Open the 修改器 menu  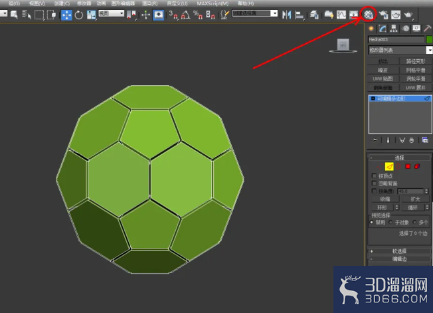(84, 3)
